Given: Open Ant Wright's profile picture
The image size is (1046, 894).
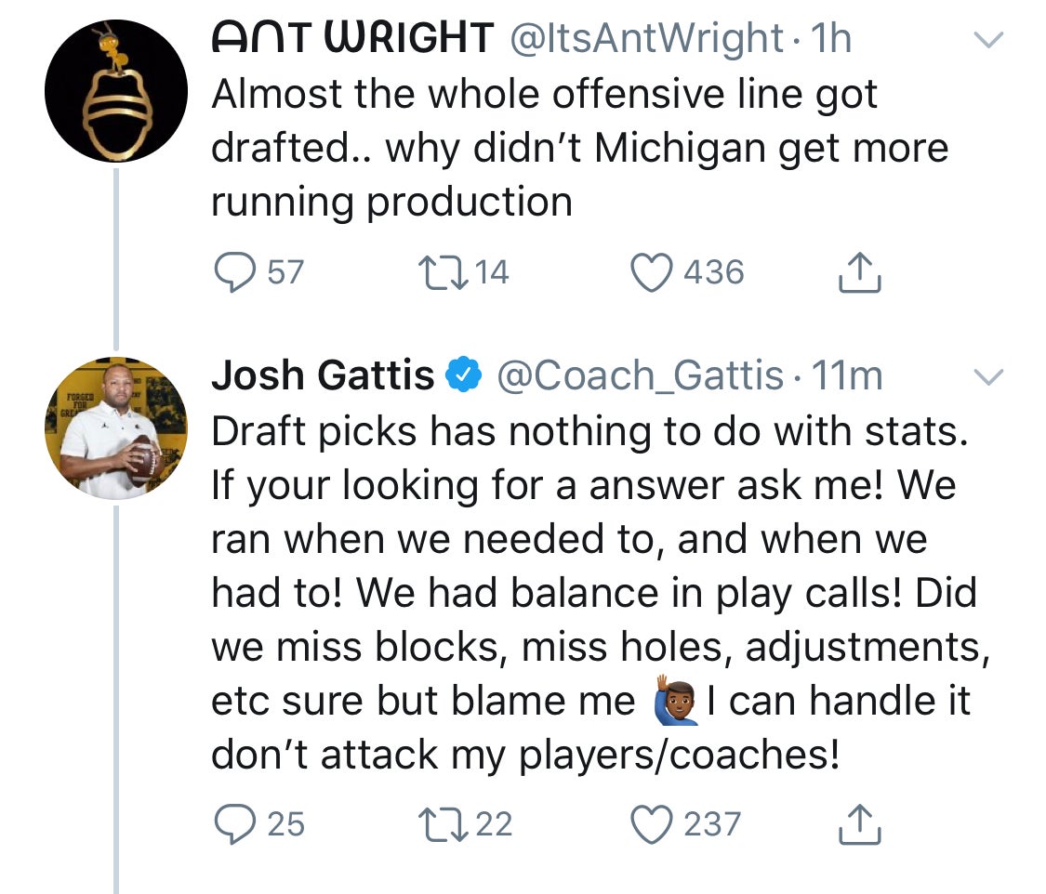Looking at the screenshot, I should point(116,91).
